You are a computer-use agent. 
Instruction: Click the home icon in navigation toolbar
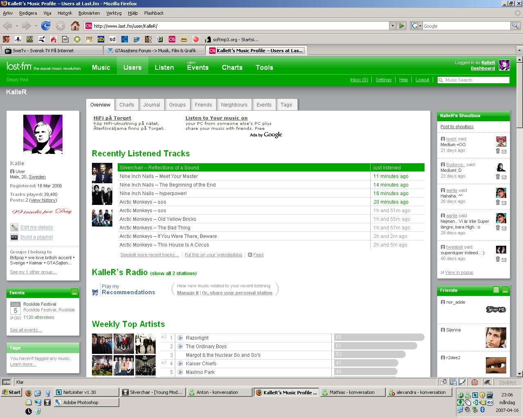75,26
